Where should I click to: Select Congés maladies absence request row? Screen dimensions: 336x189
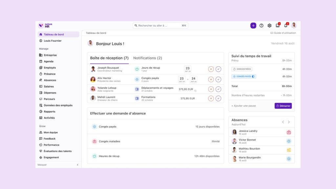click(155, 141)
